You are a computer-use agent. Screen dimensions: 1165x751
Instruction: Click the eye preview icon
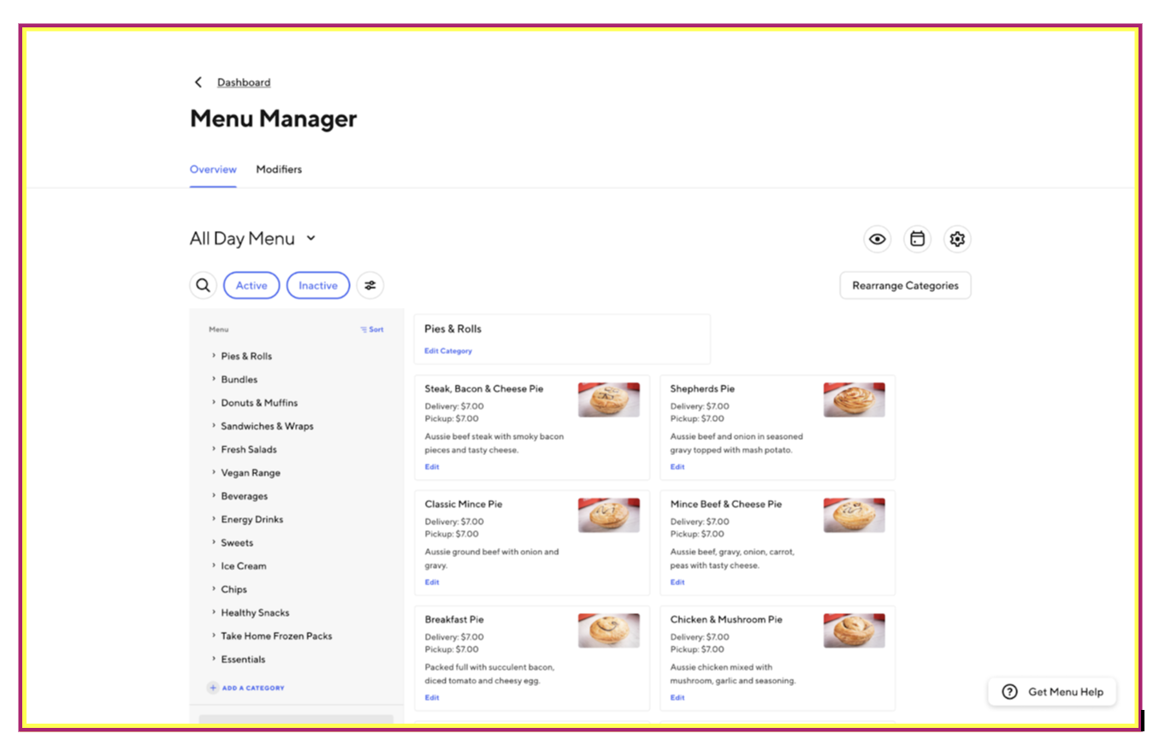[877, 239]
